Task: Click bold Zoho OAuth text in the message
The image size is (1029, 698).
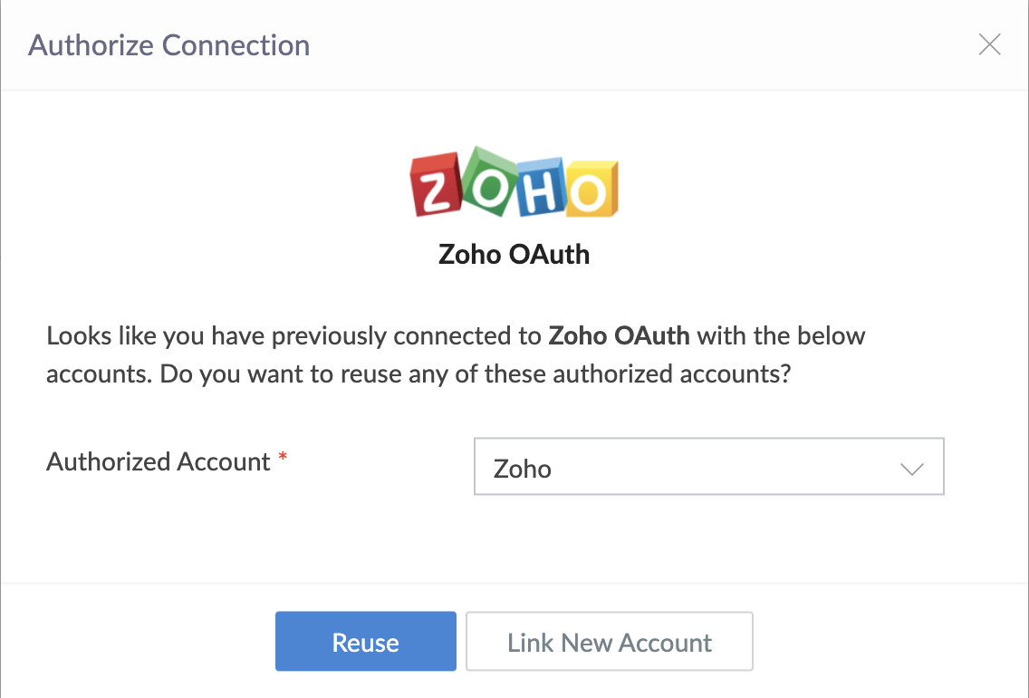Action: point(619,335)
